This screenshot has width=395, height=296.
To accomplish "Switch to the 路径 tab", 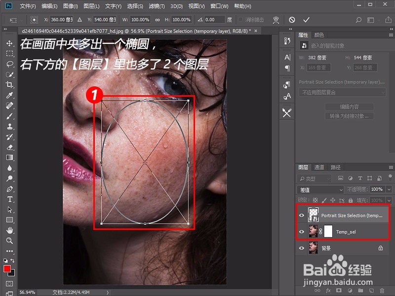I will point(335,167).
